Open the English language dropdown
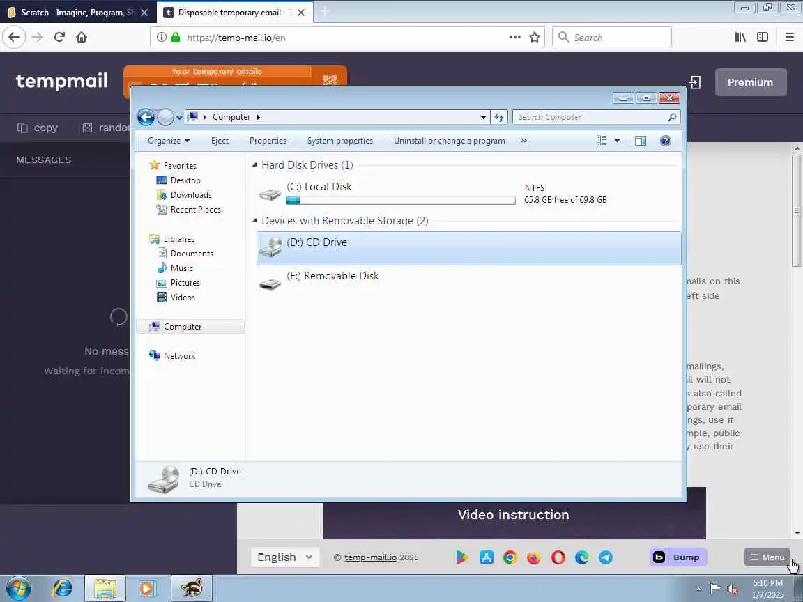Screen dimensions: 803x602 (x=284, y=557)
